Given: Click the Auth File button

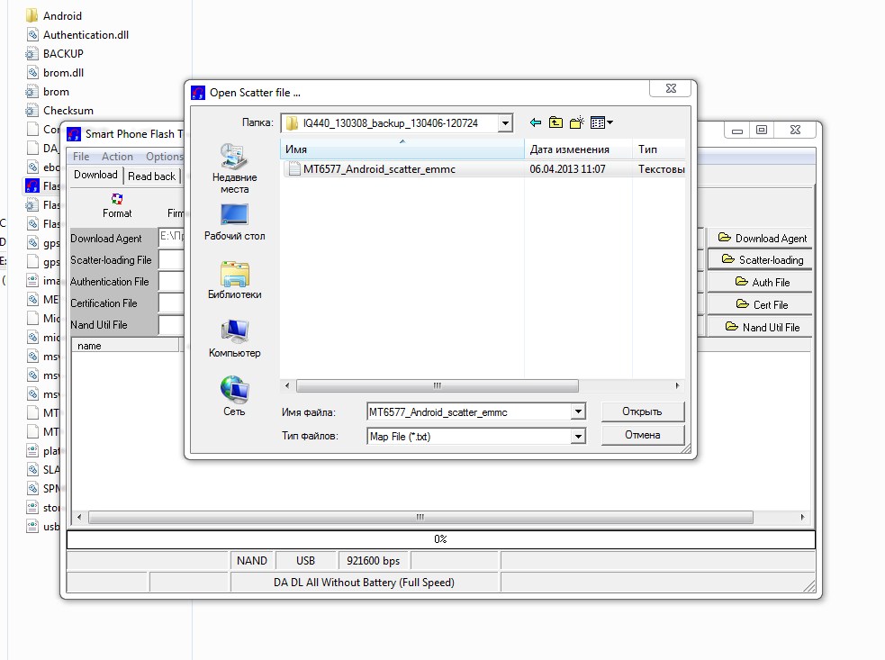Looking at the screenshot, I should click(x=760, y=283).
